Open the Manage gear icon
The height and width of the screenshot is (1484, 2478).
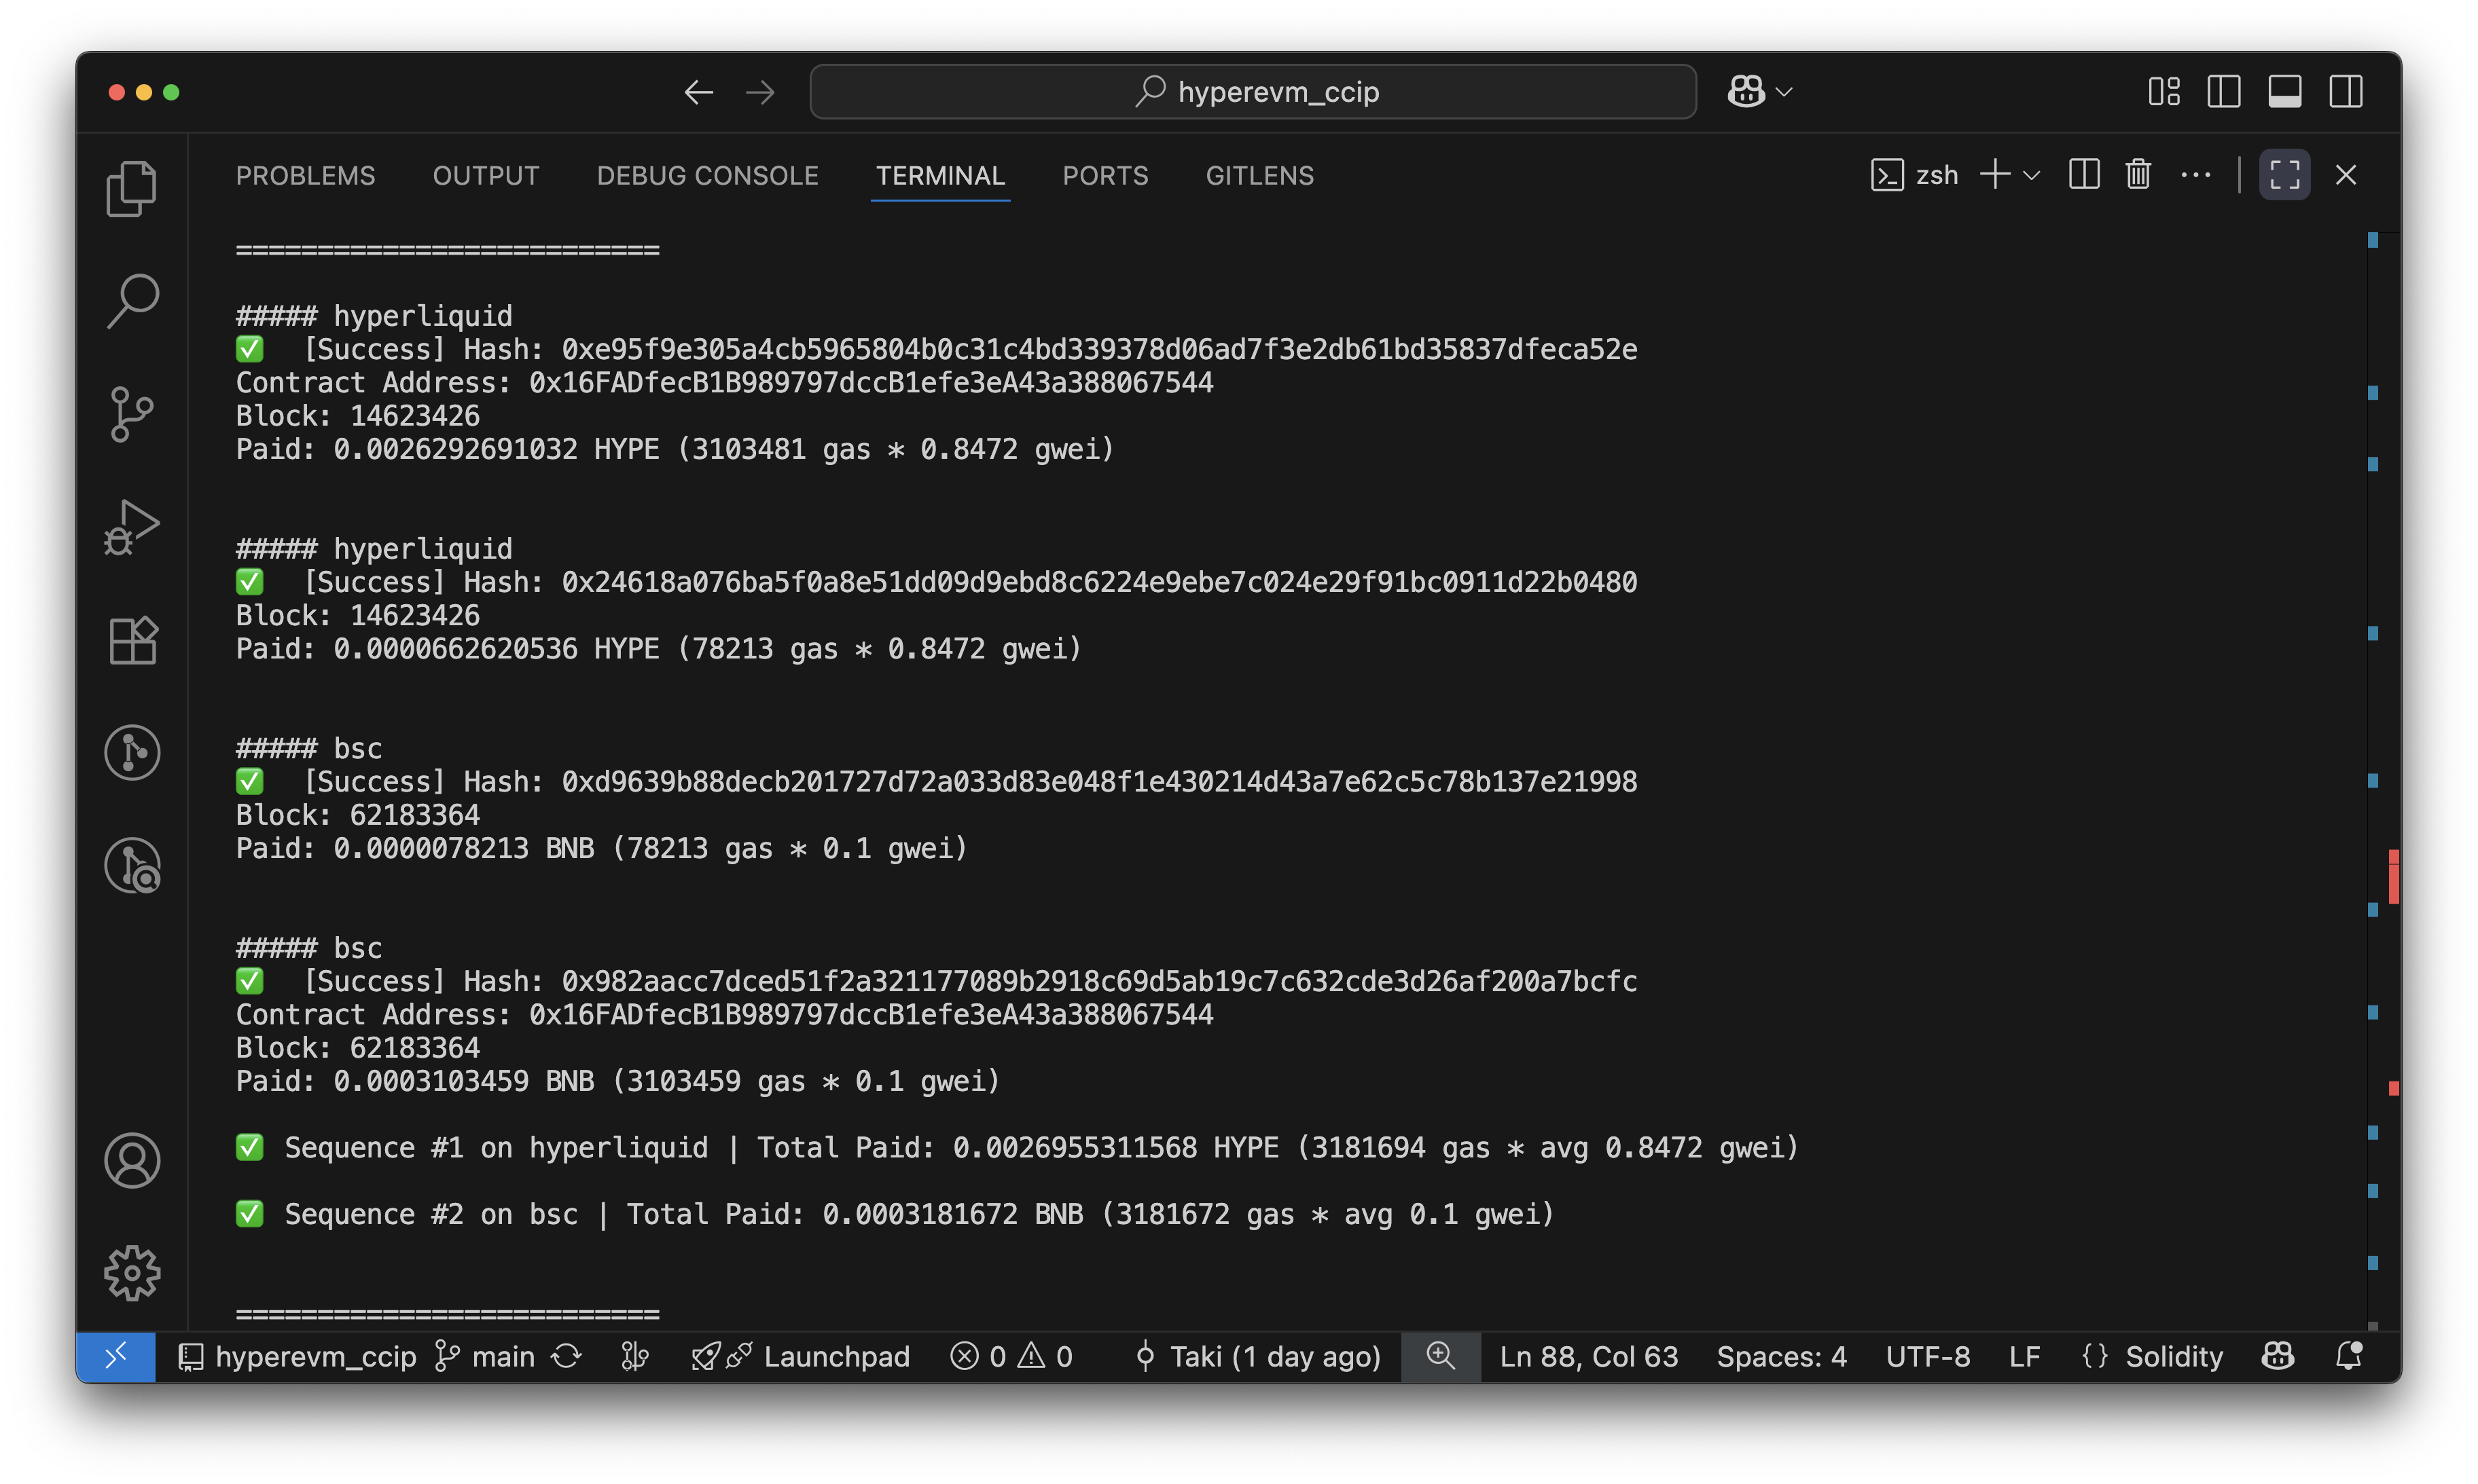point(131,1273)
